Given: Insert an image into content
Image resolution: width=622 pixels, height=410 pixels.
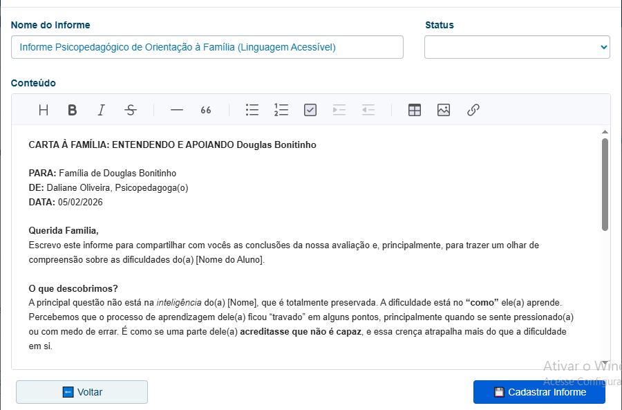Looking at the screenshot, I should pos(444,110).
